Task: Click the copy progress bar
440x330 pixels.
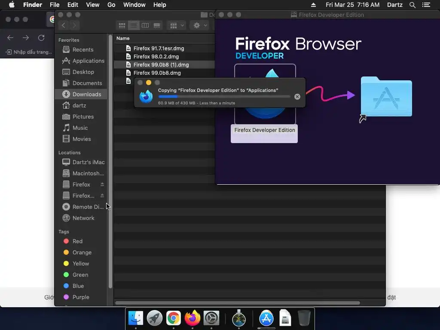Action: (x=224, y=97)
